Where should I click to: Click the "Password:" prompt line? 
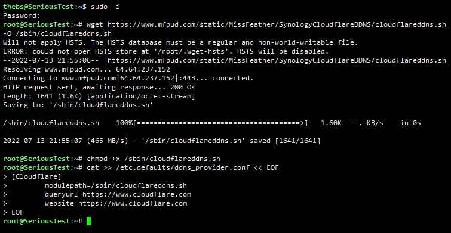point(22,15)
